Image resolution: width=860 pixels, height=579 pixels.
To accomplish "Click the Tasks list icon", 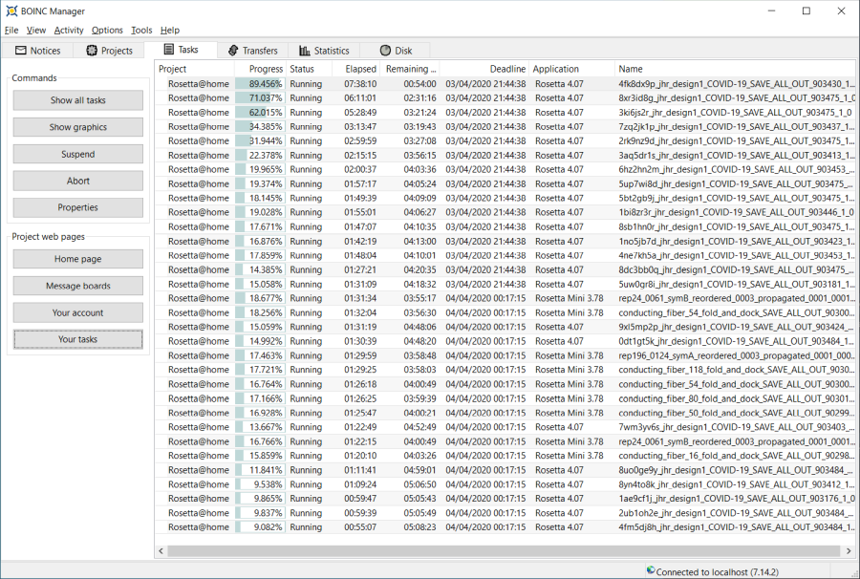I will (x=169, y=50).
